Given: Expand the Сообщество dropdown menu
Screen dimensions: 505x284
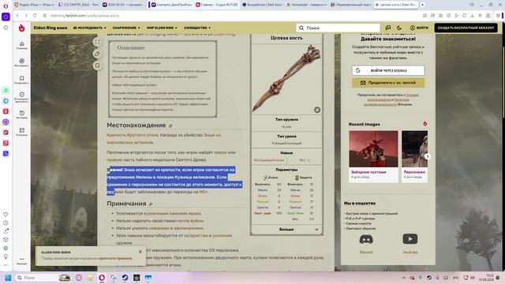Looking at the screenshot, I should (x=197, y=28).
